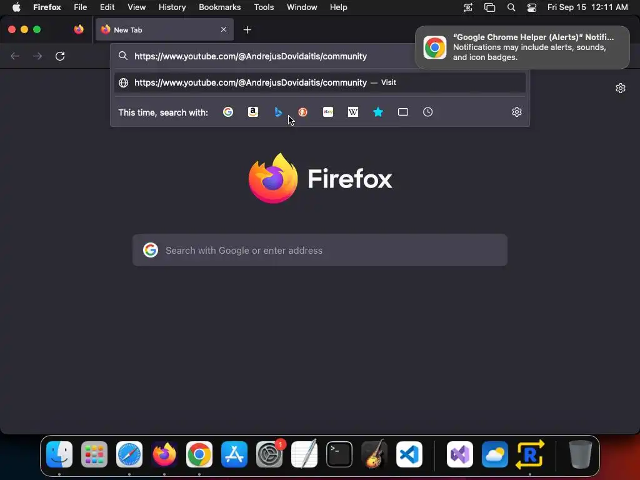Visit the youtube.com AndrejusDovidaitis community suggestion
The width and height of the screenshot is (640, 480).
tap(320, 82)
